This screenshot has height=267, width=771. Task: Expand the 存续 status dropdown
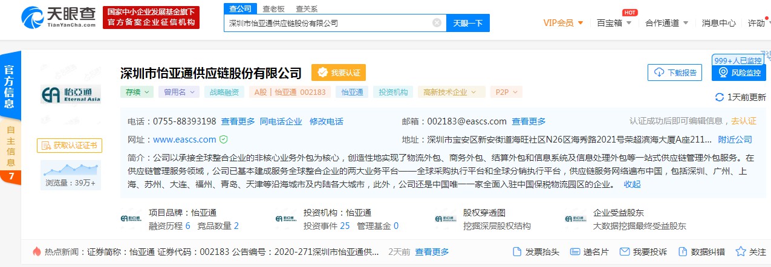pos(137,92)
